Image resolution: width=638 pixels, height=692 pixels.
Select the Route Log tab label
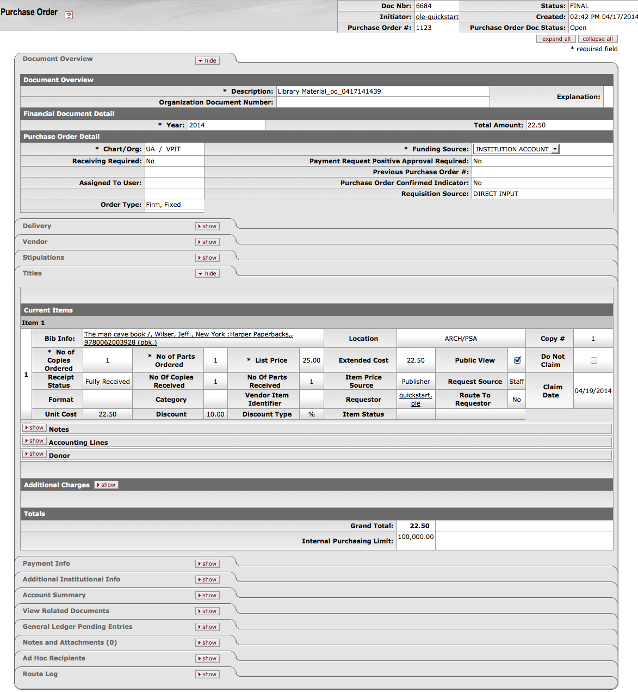tap(40, 674)
